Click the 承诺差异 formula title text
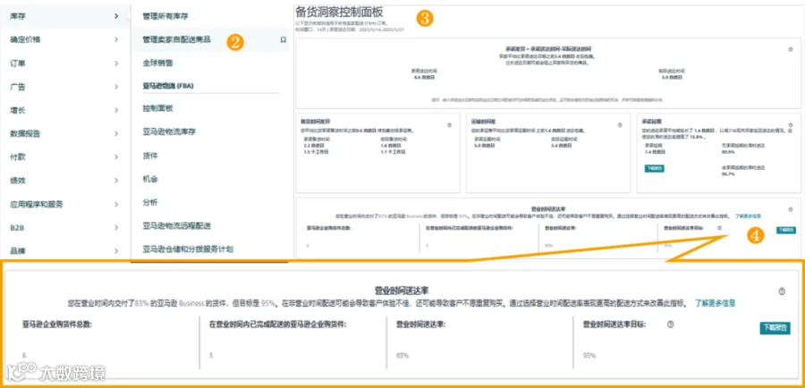Screen dimensions: 805x388 point(547,48)
